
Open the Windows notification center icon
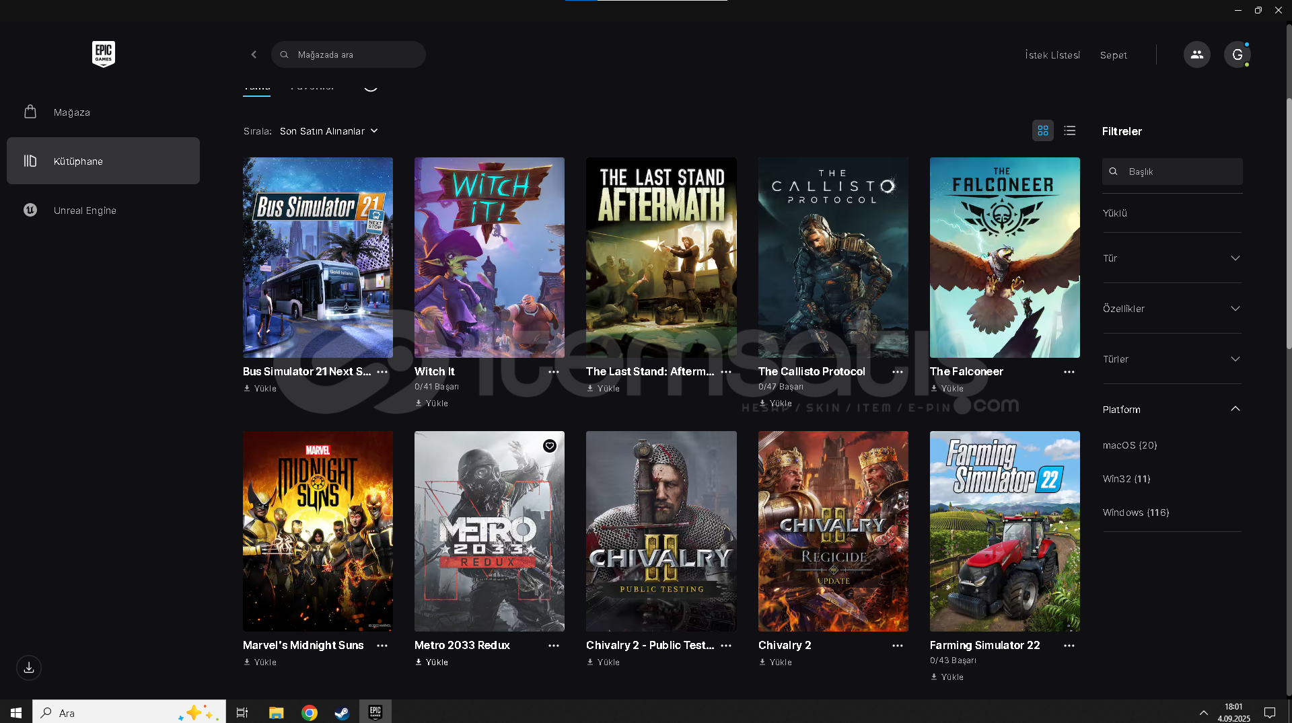click(1270, 712)
